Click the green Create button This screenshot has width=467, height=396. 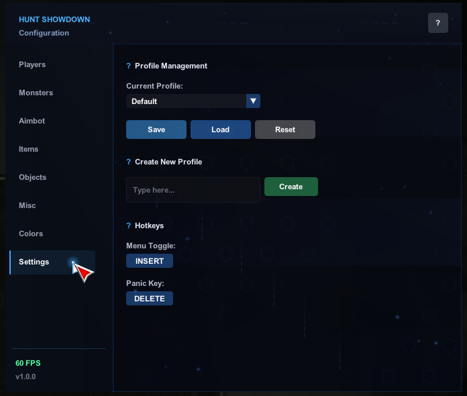coord(291,187)
